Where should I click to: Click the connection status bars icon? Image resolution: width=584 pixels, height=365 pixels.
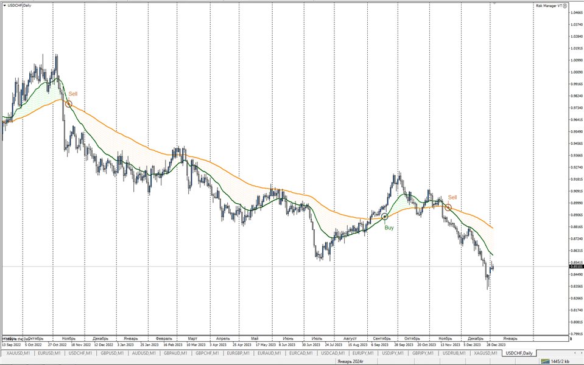pyautogui.click(x=545, y=361)
